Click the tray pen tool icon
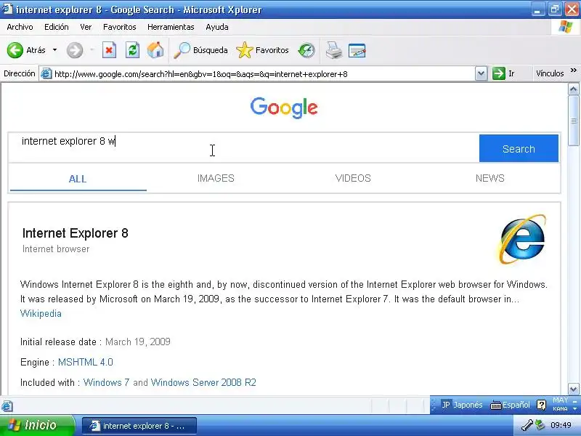The image size is (581, 436). pos(527,425)
